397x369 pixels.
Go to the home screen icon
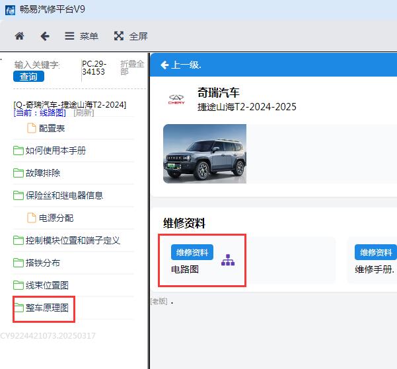click(20, 36)
